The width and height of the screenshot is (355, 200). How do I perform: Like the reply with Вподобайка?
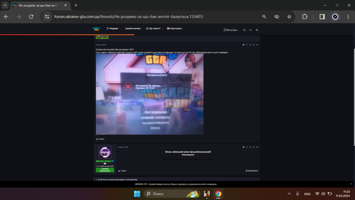pyautogui.click(x=252, y=171)
